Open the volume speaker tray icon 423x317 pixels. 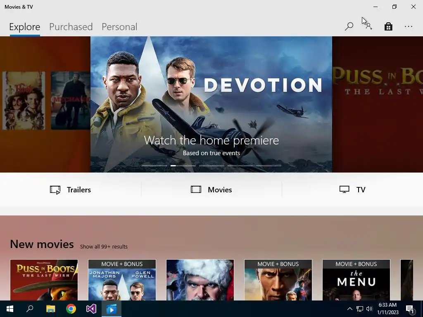369,309
